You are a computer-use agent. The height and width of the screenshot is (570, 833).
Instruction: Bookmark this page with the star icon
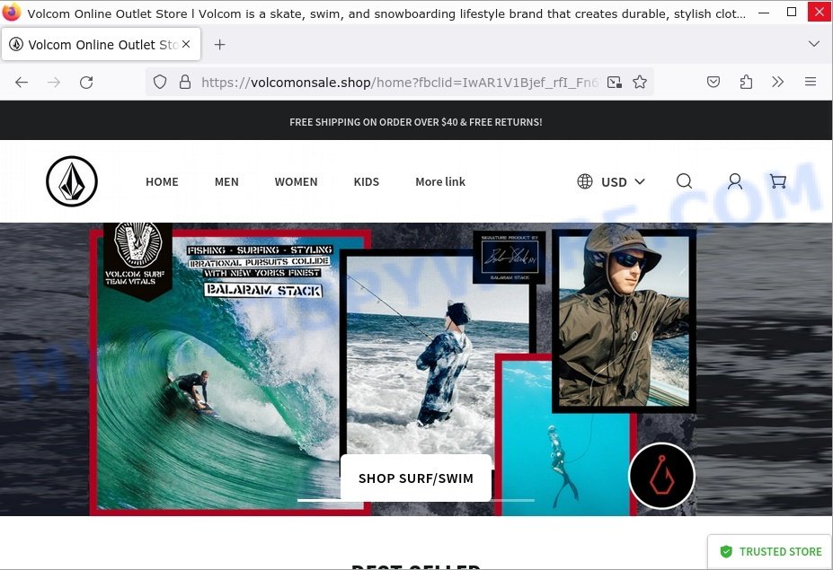640,82
